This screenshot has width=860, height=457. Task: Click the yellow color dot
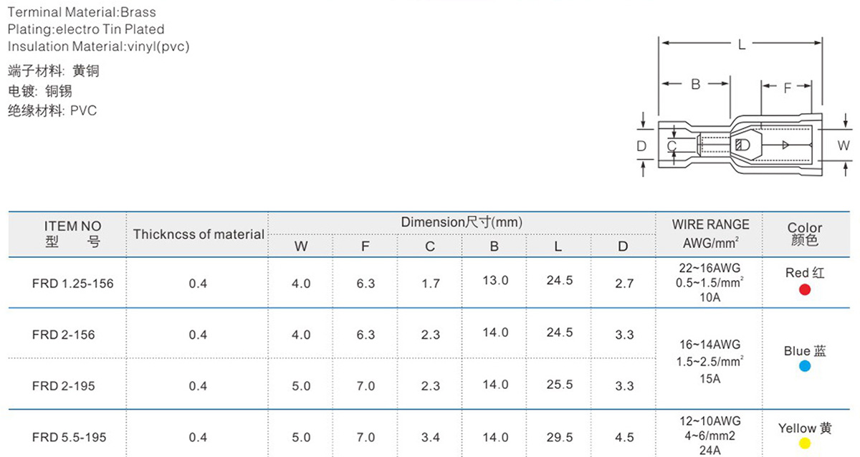tap(805, 444)
